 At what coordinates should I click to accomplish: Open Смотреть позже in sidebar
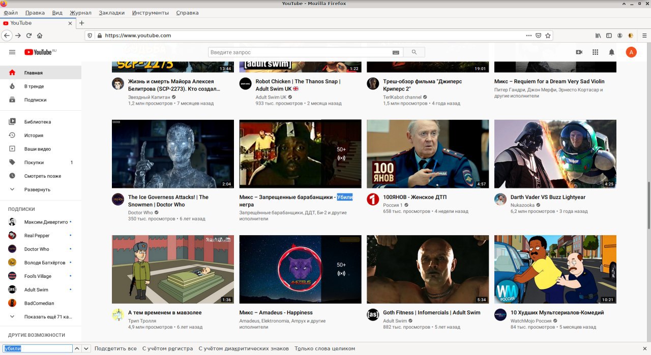(x=41, y=176)
